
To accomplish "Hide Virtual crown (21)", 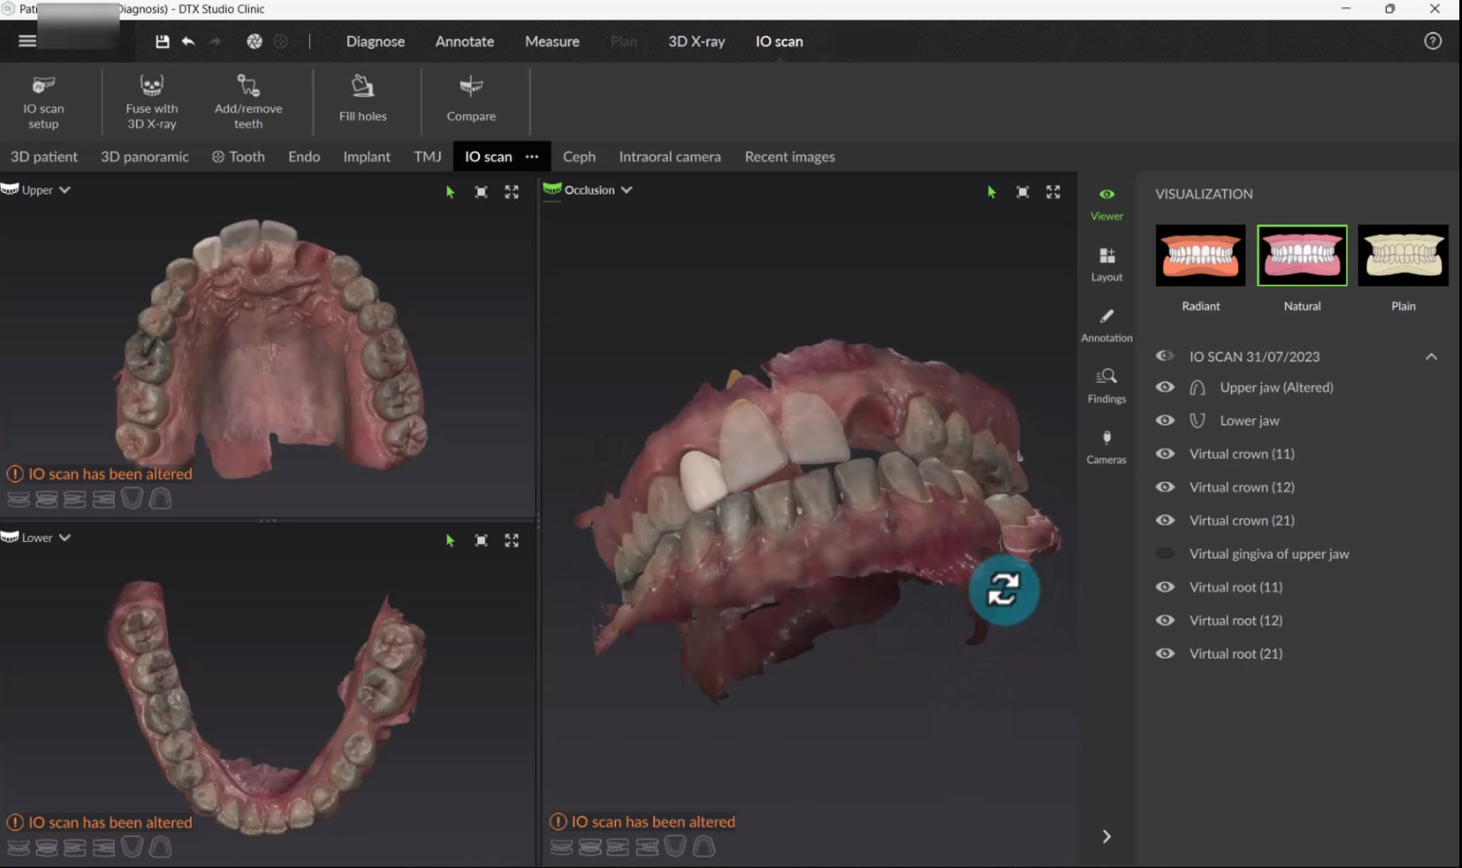I will (x=1165, y=521).
